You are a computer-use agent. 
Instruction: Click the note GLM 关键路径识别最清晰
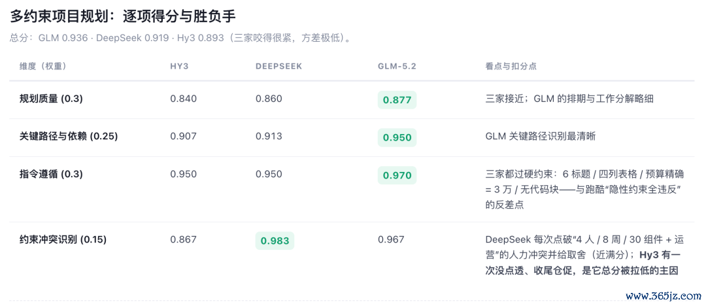(x=541, y=136)
